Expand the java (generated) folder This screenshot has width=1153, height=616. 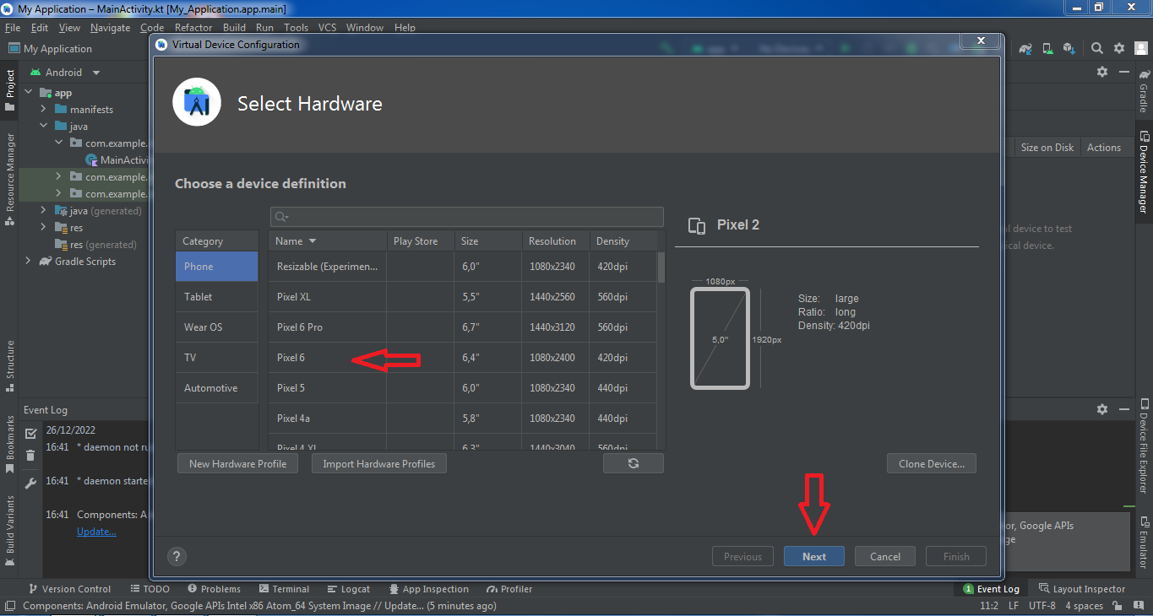coord(43,211)
